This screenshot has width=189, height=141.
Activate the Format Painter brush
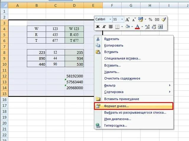click(x=164, y=19)
